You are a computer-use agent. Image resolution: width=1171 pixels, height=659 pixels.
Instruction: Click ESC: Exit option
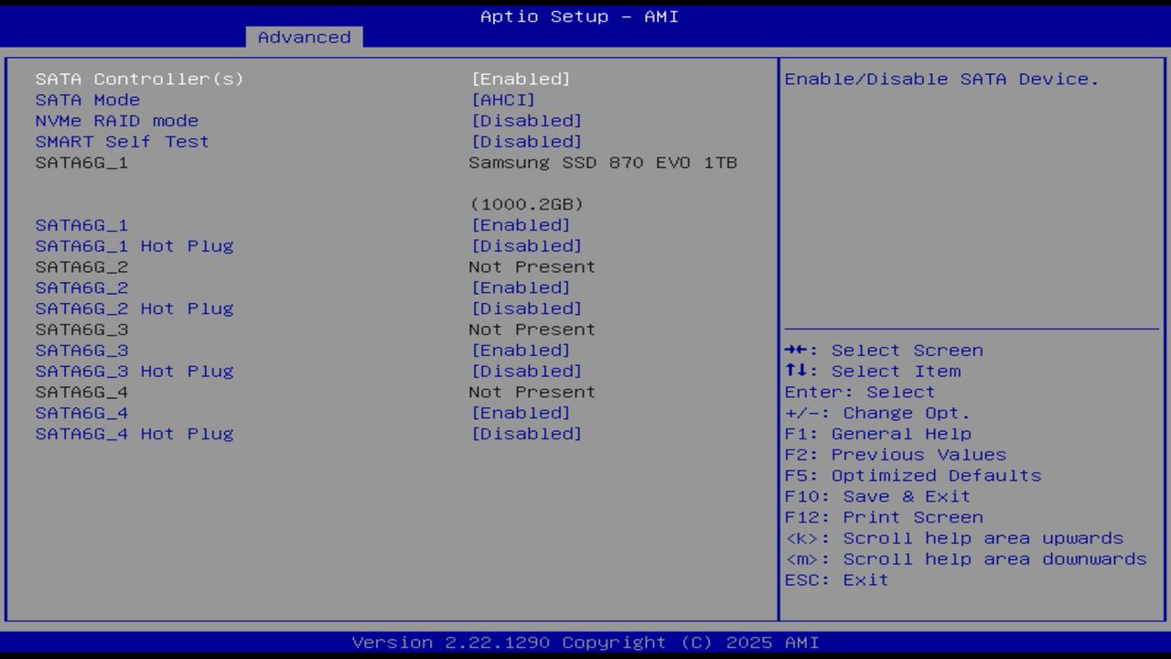pos(835,579)
